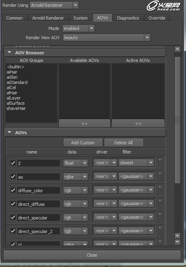
Task: Click the direct_diffuse name field
Action: click(x=38, y=204)
